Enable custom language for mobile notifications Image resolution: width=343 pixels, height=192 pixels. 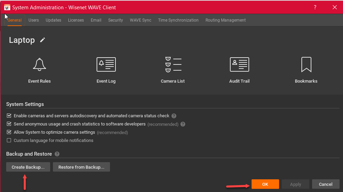(9, 140)
